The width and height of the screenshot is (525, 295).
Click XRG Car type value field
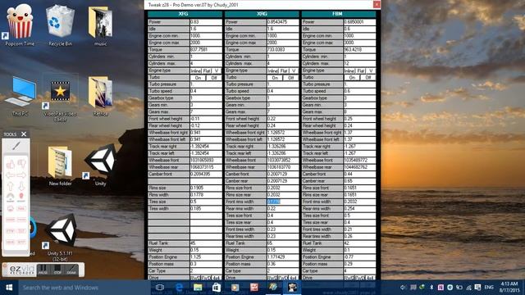pyautogui.click(x=283, y=270)
